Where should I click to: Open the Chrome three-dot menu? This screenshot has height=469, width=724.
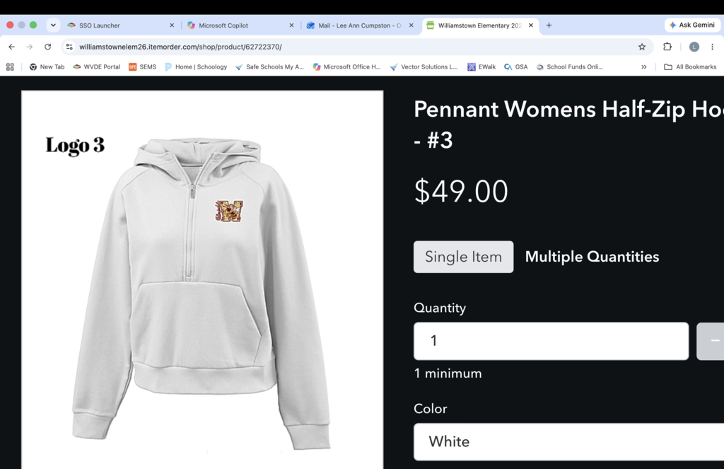click(713, 47)
